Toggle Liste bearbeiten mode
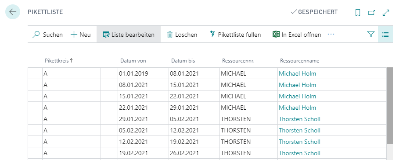The height and width of the screenshot is (160, 403). point(129,35)
